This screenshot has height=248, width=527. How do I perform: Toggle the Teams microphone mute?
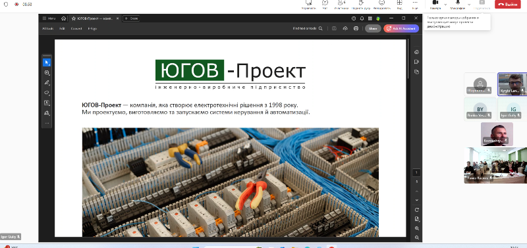coord(457,4)
